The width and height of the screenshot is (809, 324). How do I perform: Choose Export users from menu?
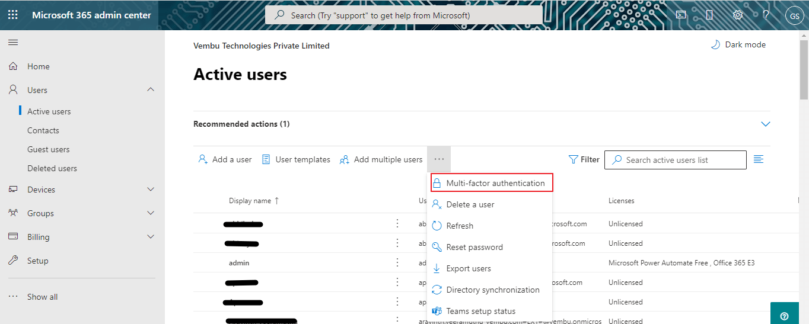(489, 268)
